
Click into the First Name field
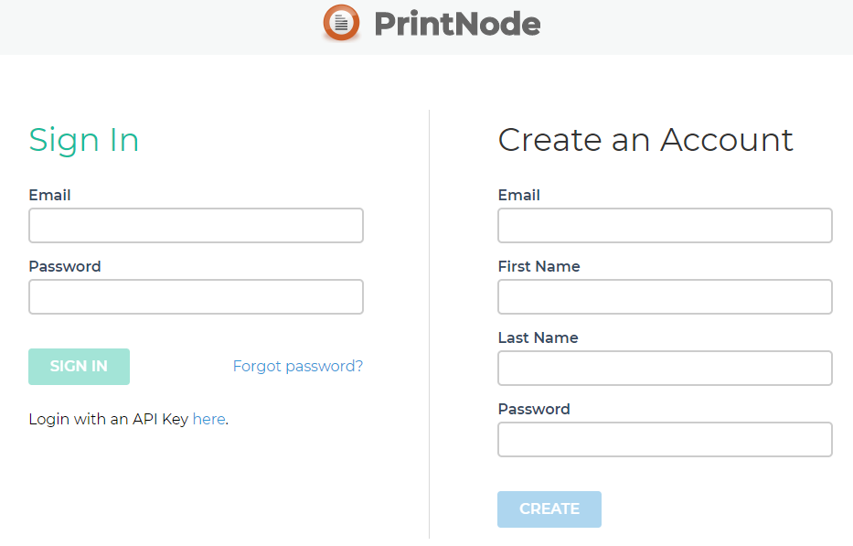[x=665, y=297]
